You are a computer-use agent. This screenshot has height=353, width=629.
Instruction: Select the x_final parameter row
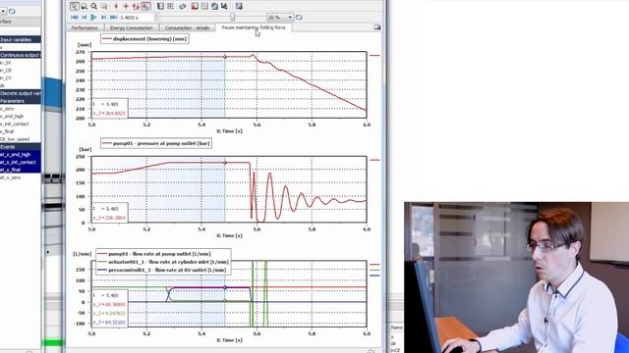pos(20,131)
